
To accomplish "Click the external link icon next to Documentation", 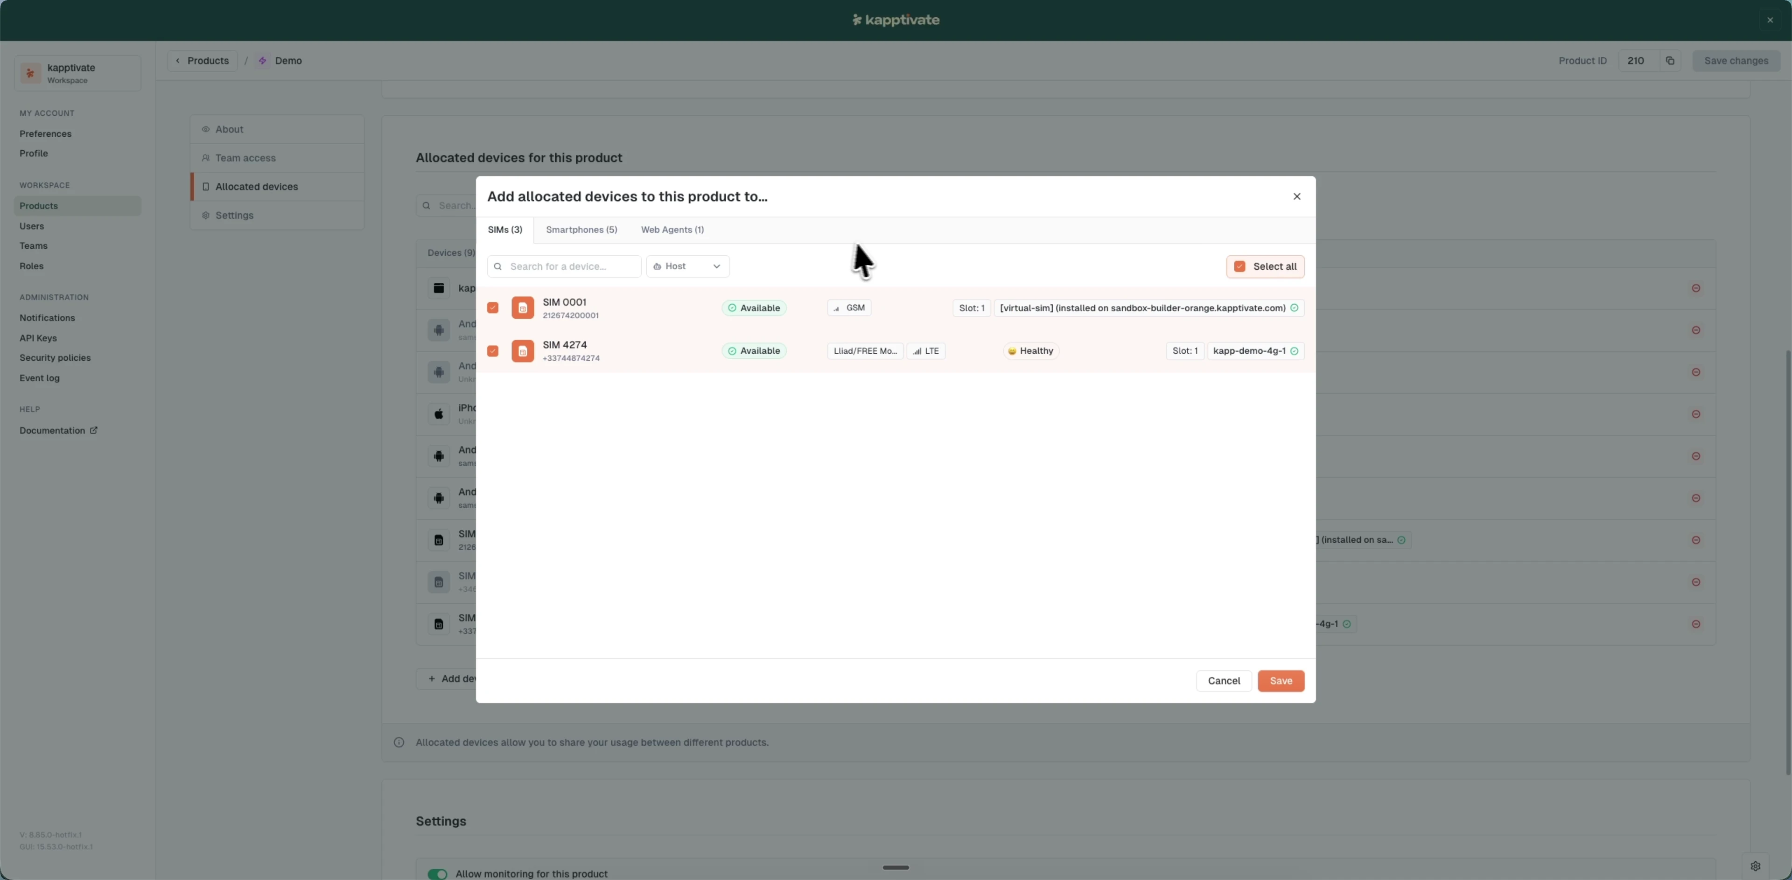I will click(94, 431).
